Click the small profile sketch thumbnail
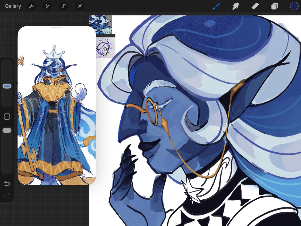 (105, 48)
